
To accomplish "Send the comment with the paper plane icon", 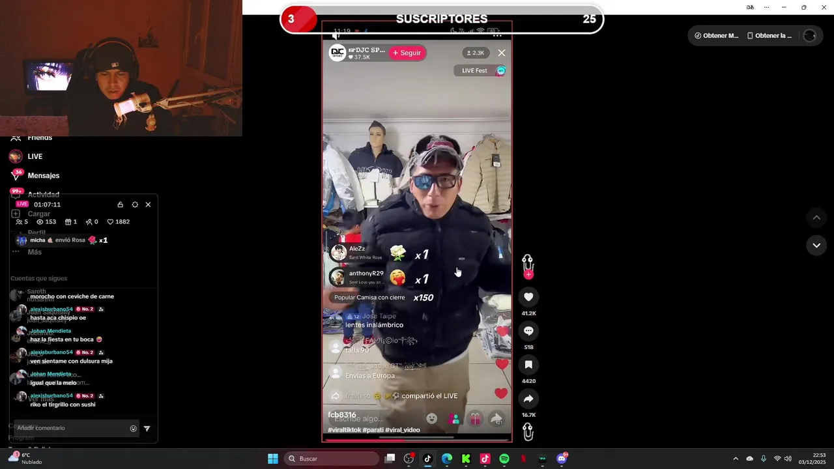I will coord(147,429).
